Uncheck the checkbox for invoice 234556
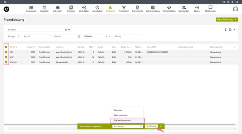 (x=6, y=62)
